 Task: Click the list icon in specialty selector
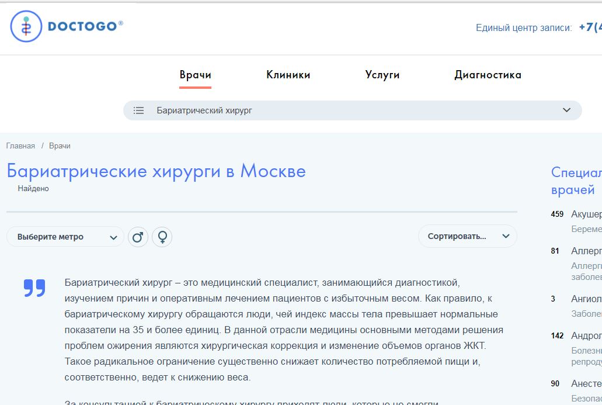138,110
